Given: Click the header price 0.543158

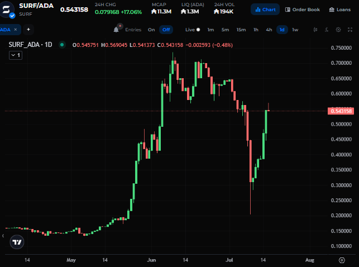Looking at the screenshot, I should pos(74,9).
